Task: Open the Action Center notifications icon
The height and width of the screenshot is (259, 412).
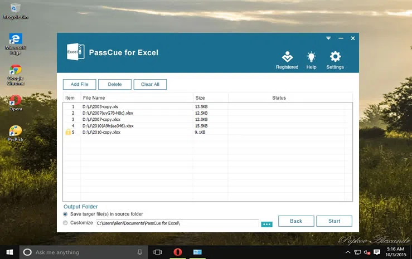Action: (377, 252)
